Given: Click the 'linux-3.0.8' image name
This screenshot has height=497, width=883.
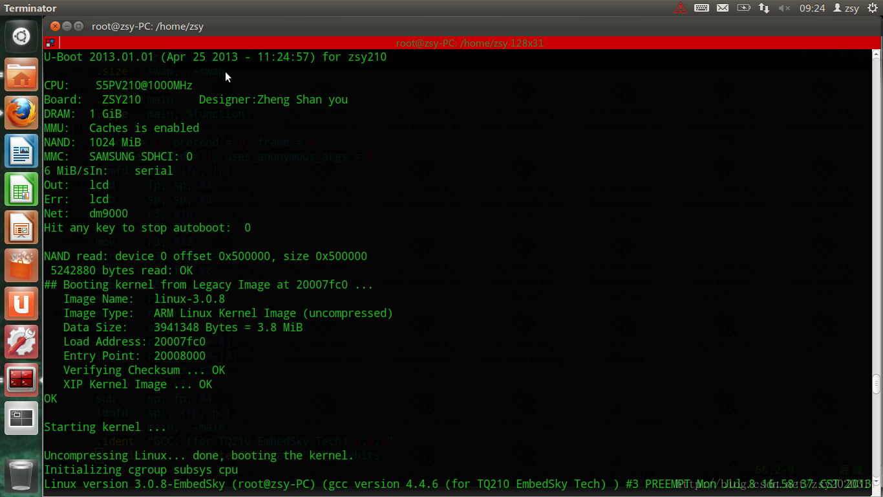Looking at the screenshot, I should (189, 299).
